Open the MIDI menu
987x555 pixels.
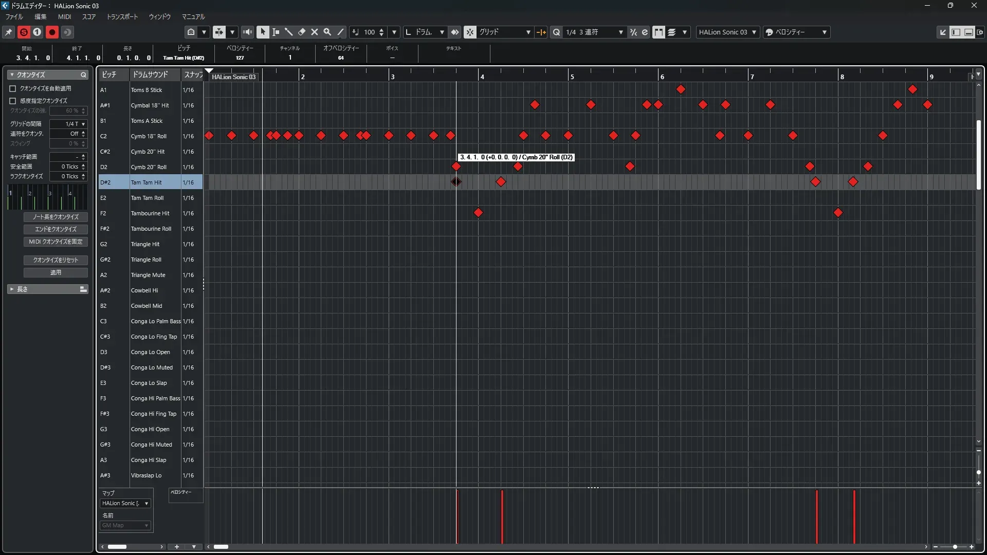[x=64, y=16]
